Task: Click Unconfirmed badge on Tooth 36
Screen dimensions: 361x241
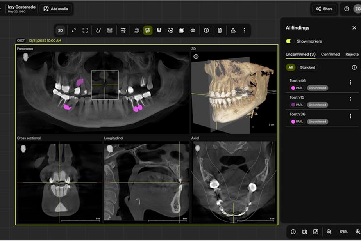Action: (318, 122)
